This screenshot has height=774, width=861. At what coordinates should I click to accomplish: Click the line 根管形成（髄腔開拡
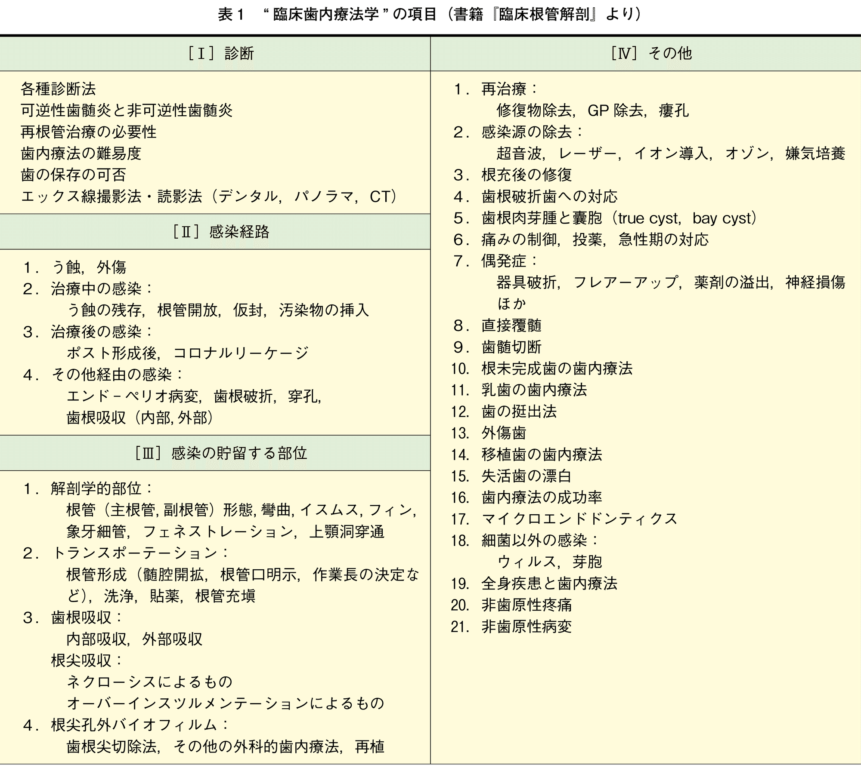243,575
